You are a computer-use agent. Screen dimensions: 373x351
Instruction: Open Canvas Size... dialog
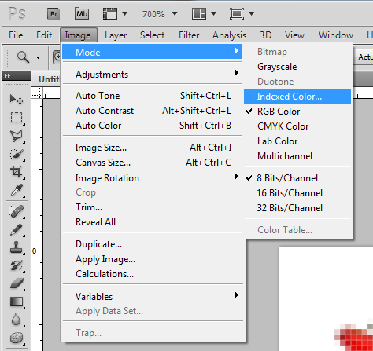(x=152, y=163)
